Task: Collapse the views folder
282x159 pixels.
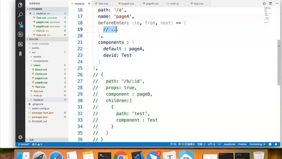Action: click(x=37, y=65)
